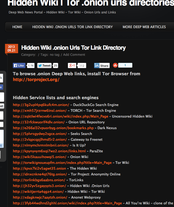Viewport: 174px width, 207px height.
Task: Open the Is It Up? onion link
Action: pos(41,145)
